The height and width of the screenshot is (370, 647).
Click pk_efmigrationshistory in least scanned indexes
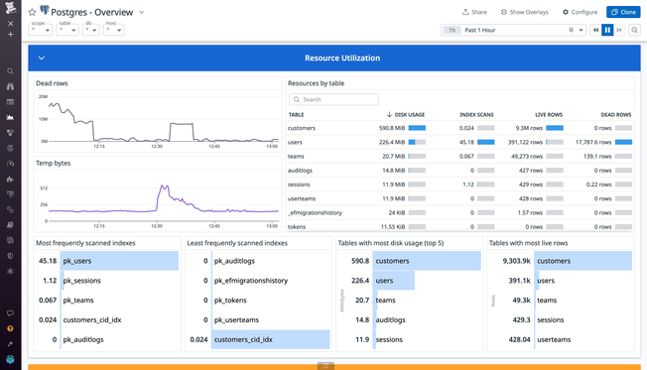click(x=251, y=281)
